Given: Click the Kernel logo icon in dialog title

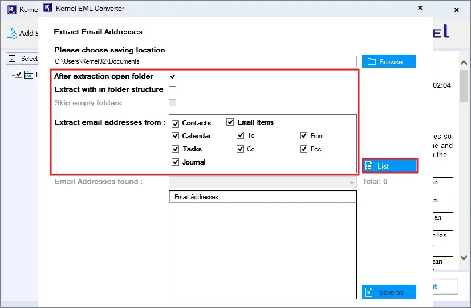Looking at the screenshot, I should click(x=48, y=9).
